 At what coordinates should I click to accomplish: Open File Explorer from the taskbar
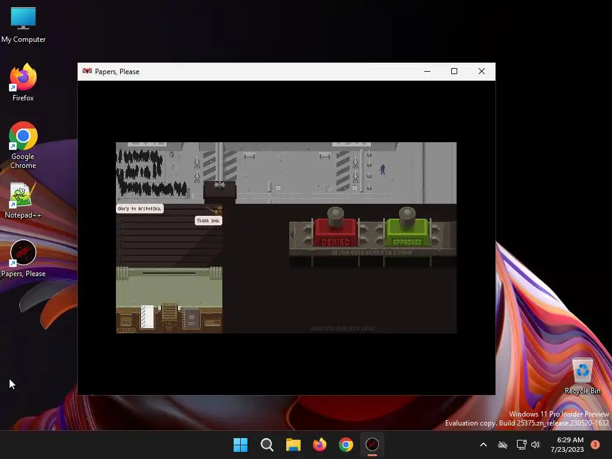pos(293,445)
